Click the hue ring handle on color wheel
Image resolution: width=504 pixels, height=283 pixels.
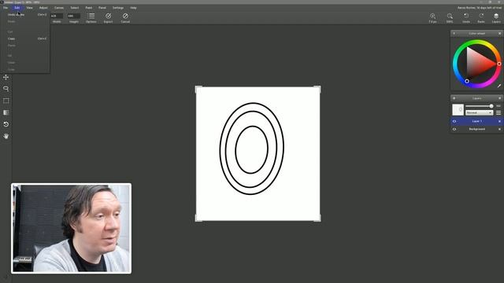click(499, 64)
